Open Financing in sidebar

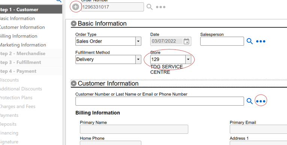tap(9, 133)
